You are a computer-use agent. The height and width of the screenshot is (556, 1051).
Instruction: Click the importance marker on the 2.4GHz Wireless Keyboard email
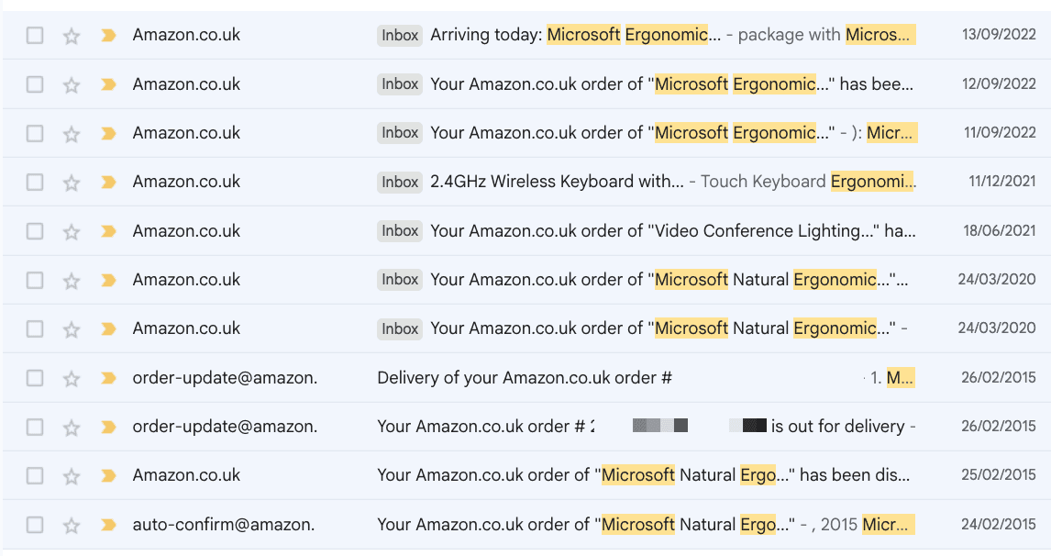(x=107, y=181)
